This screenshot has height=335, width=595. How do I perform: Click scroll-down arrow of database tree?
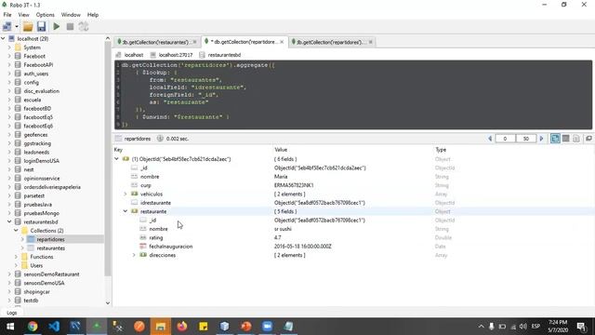108,303
